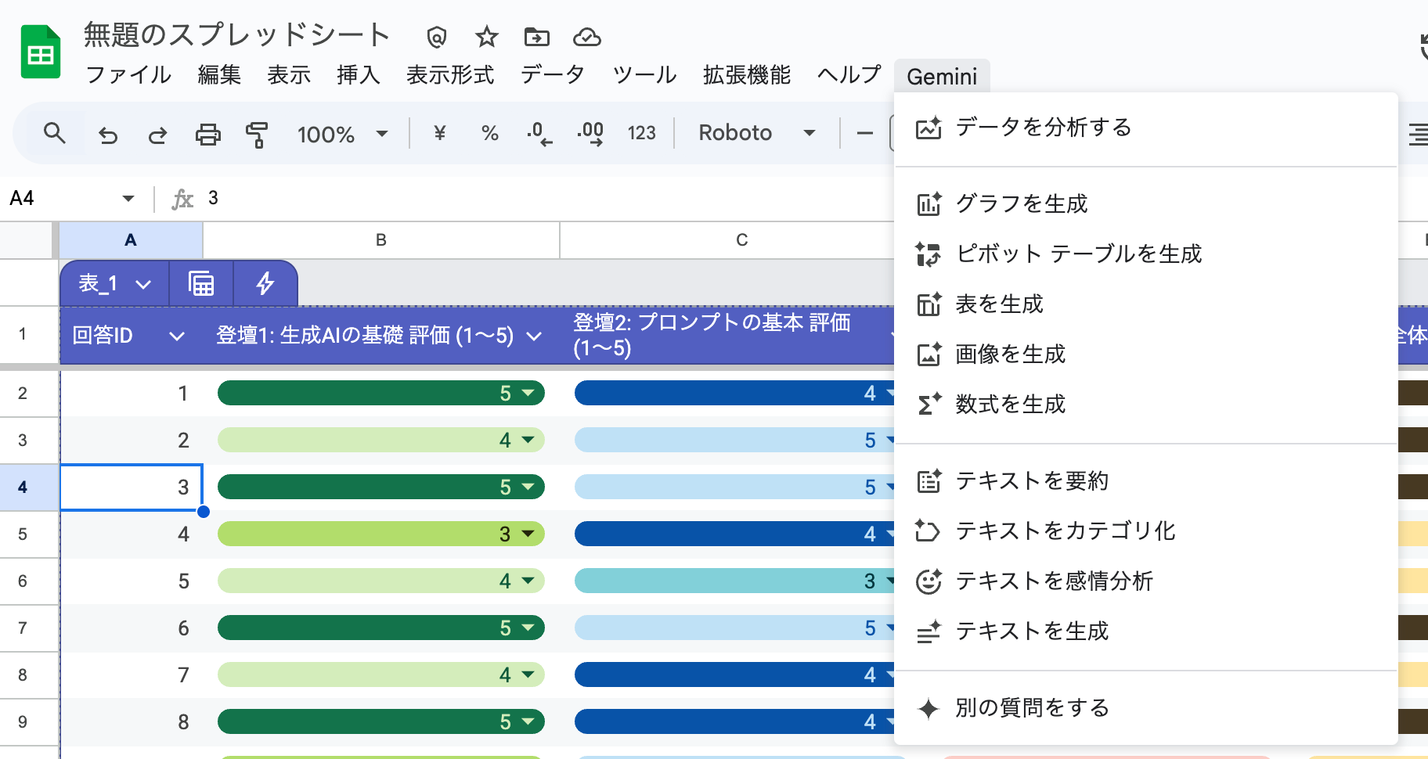Star the spreadsheet as favorite
This screenshot has height=759, width=1428.
(x=486, y=36)
